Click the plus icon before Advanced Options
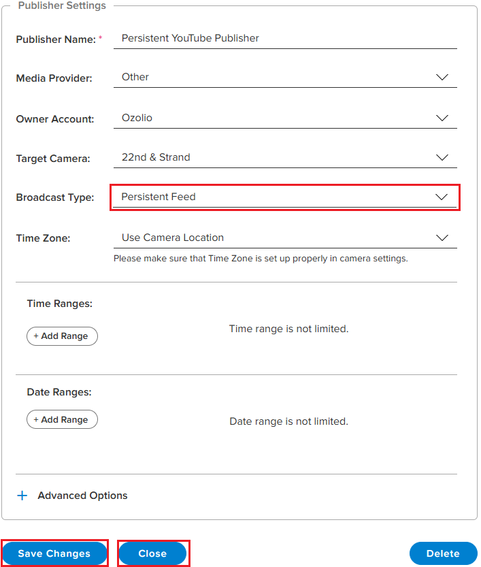The height and width of the screenshot is (567, 481). [22, 496]
